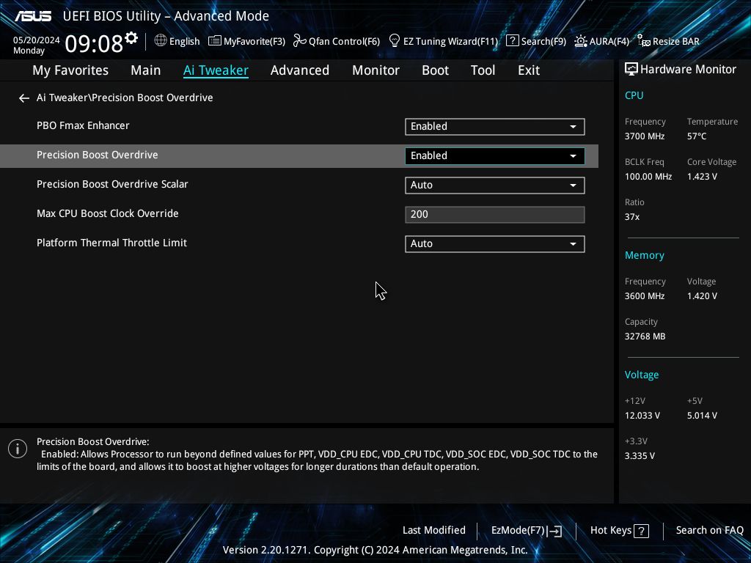Screen dimensions: 751x563
Task: Click the Resize BAR icon
Action: [643, 41]
